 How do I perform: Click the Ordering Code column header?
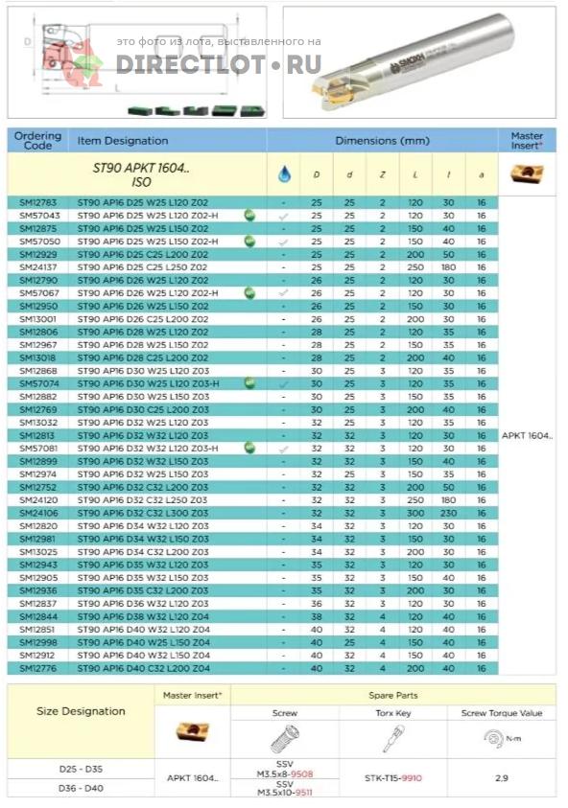[37, 141]
